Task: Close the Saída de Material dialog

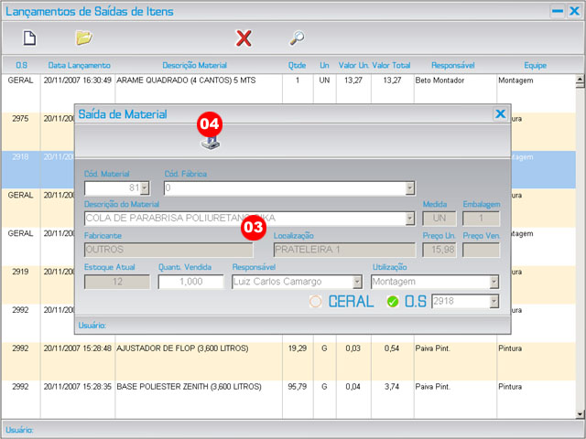Action: pos(500,114)
